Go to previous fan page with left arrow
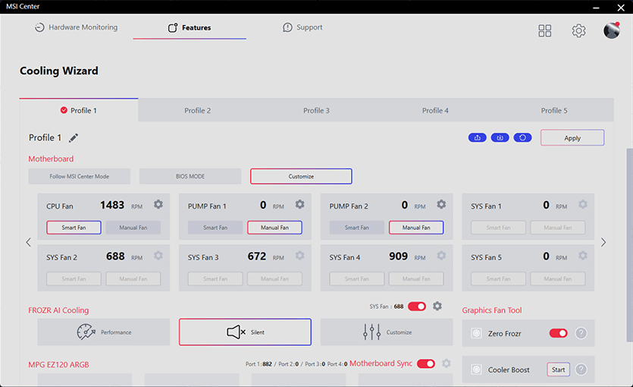 tap(29, 243)
